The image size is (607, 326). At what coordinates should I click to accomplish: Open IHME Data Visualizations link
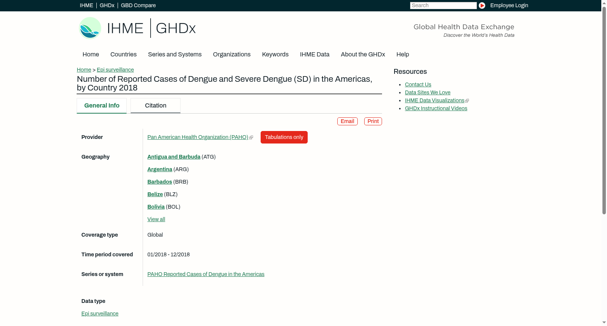pyautogui.click(x=434, y=100)
